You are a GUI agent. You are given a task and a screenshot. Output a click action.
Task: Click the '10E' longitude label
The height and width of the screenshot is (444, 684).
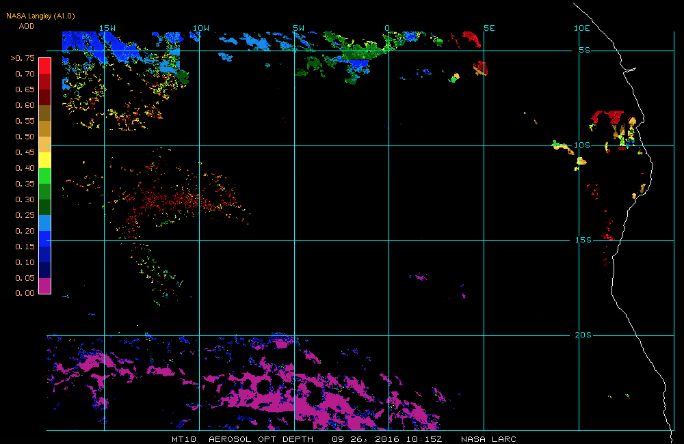point(582,28)
